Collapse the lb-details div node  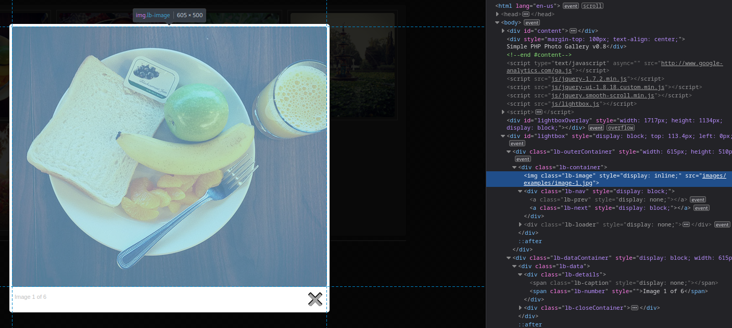click(521, 274)
